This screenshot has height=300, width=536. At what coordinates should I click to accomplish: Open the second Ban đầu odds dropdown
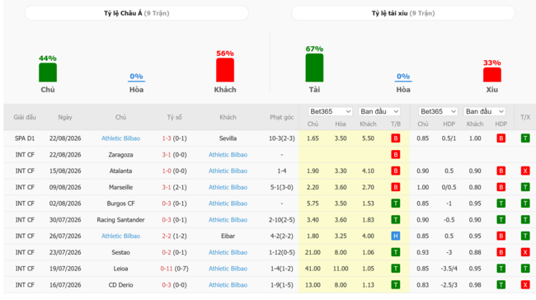click(x=484, y=111)
